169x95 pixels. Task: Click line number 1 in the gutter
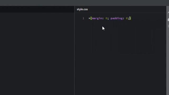tap(83, 18)
